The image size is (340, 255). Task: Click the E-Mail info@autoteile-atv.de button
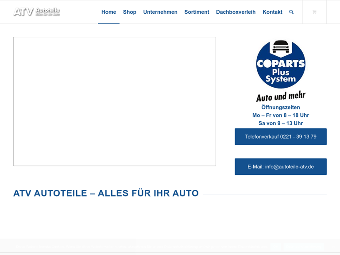click(x=281, y=167)
